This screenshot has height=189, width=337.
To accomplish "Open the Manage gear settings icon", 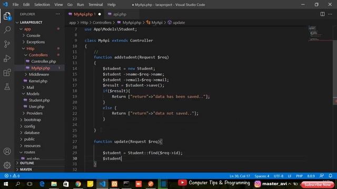I will (7, 165).
